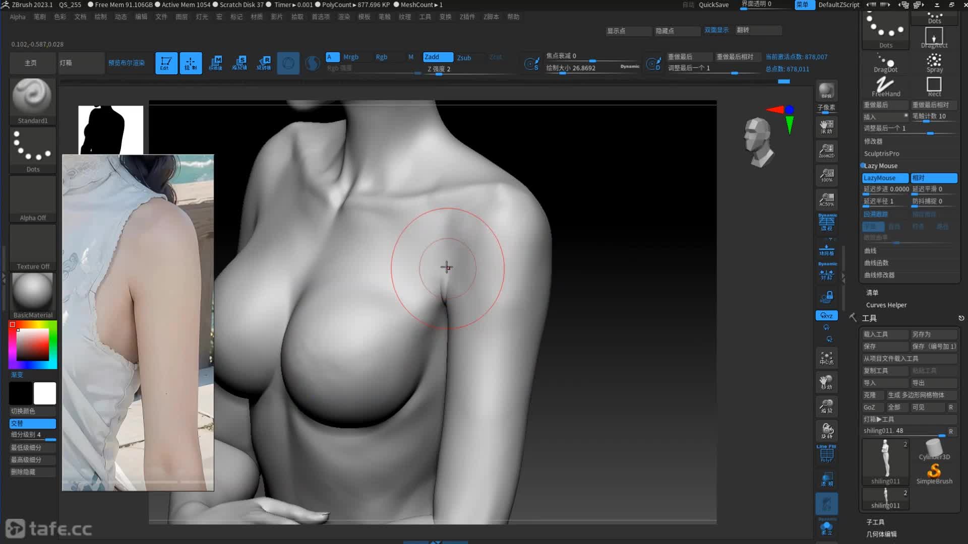The height and width of the screenshot is (544, 968).
Task: Click the 100% actual size icon
Action: [x=826, y=175]
